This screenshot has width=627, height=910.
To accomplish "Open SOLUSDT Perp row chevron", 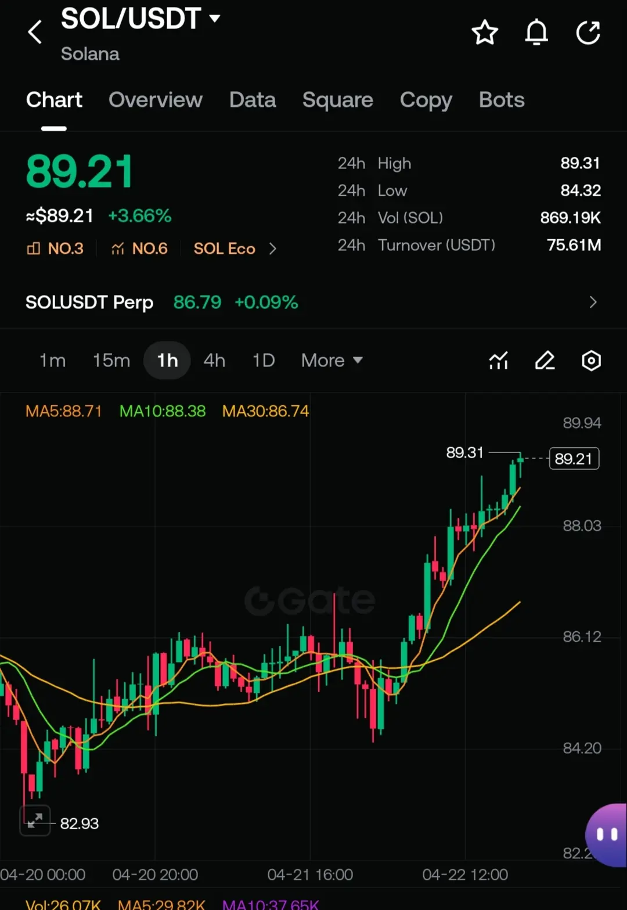I will point(593,302).
